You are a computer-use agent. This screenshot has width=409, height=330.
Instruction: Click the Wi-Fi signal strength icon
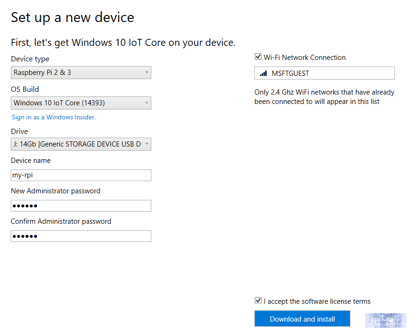[x=263, y=73]
